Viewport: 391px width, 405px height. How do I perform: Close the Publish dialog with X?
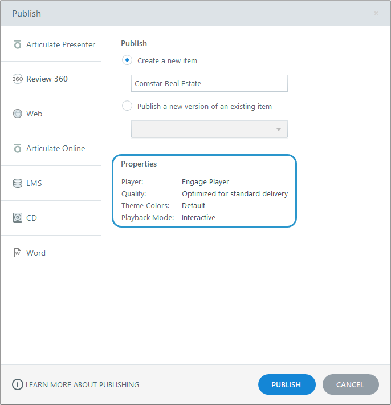click(x=376, y=13)
